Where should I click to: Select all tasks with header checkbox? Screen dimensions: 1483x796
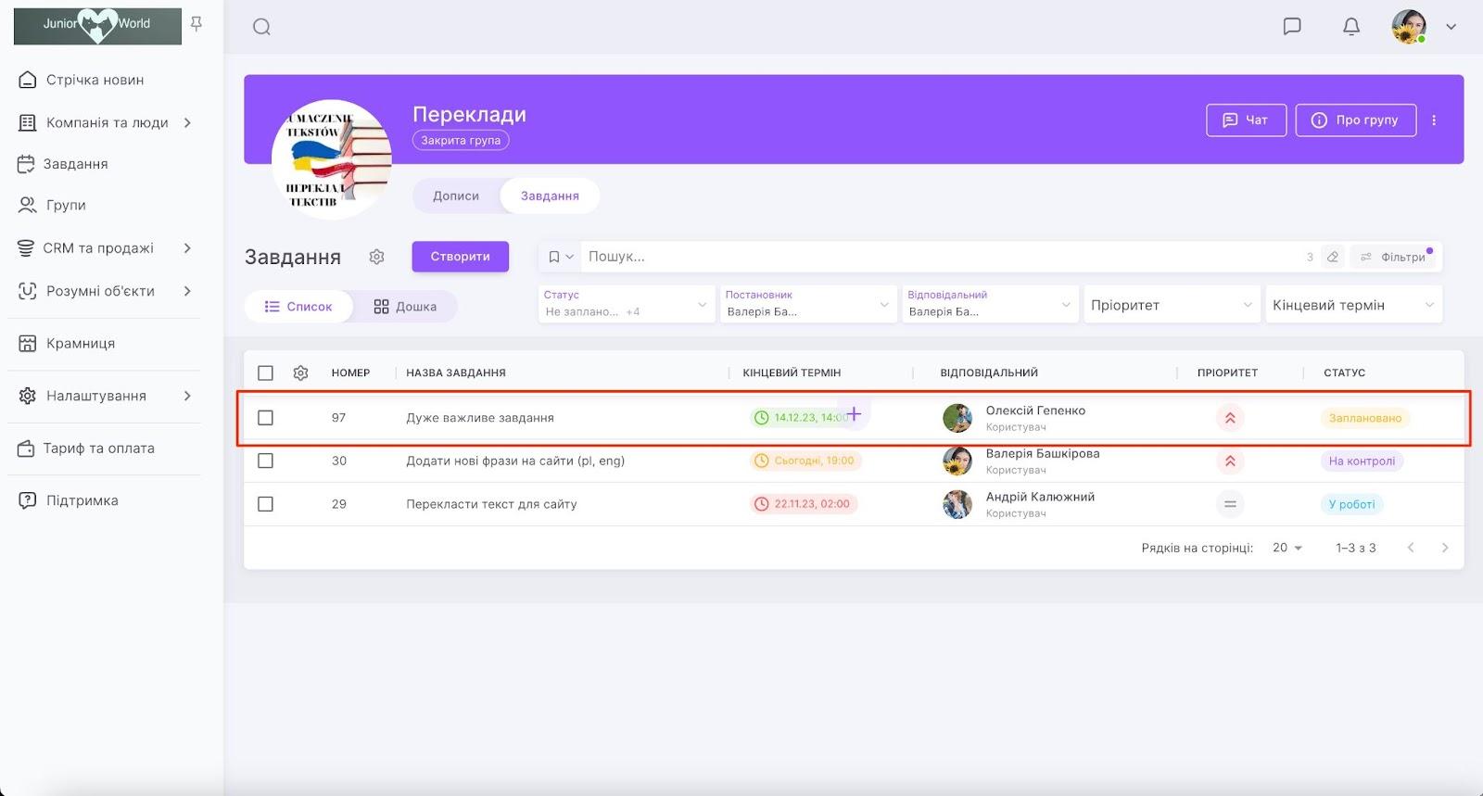pyautogui.click(x=265, y=373)
